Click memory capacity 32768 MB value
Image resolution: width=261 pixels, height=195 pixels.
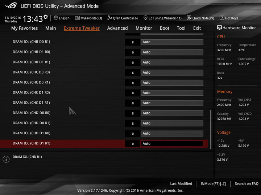click(224, 119)
